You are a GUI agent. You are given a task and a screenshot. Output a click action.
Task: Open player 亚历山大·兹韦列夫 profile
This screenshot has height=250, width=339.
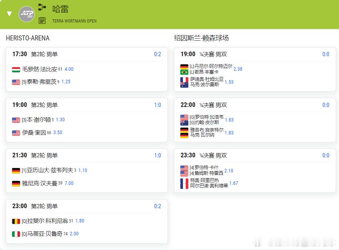(x=50, y=170)
